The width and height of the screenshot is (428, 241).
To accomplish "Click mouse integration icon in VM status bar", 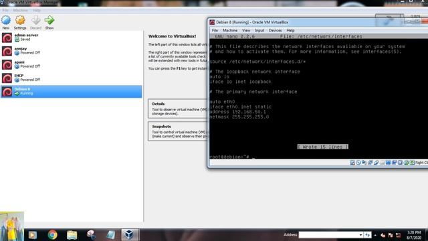I will coord(406,163).
